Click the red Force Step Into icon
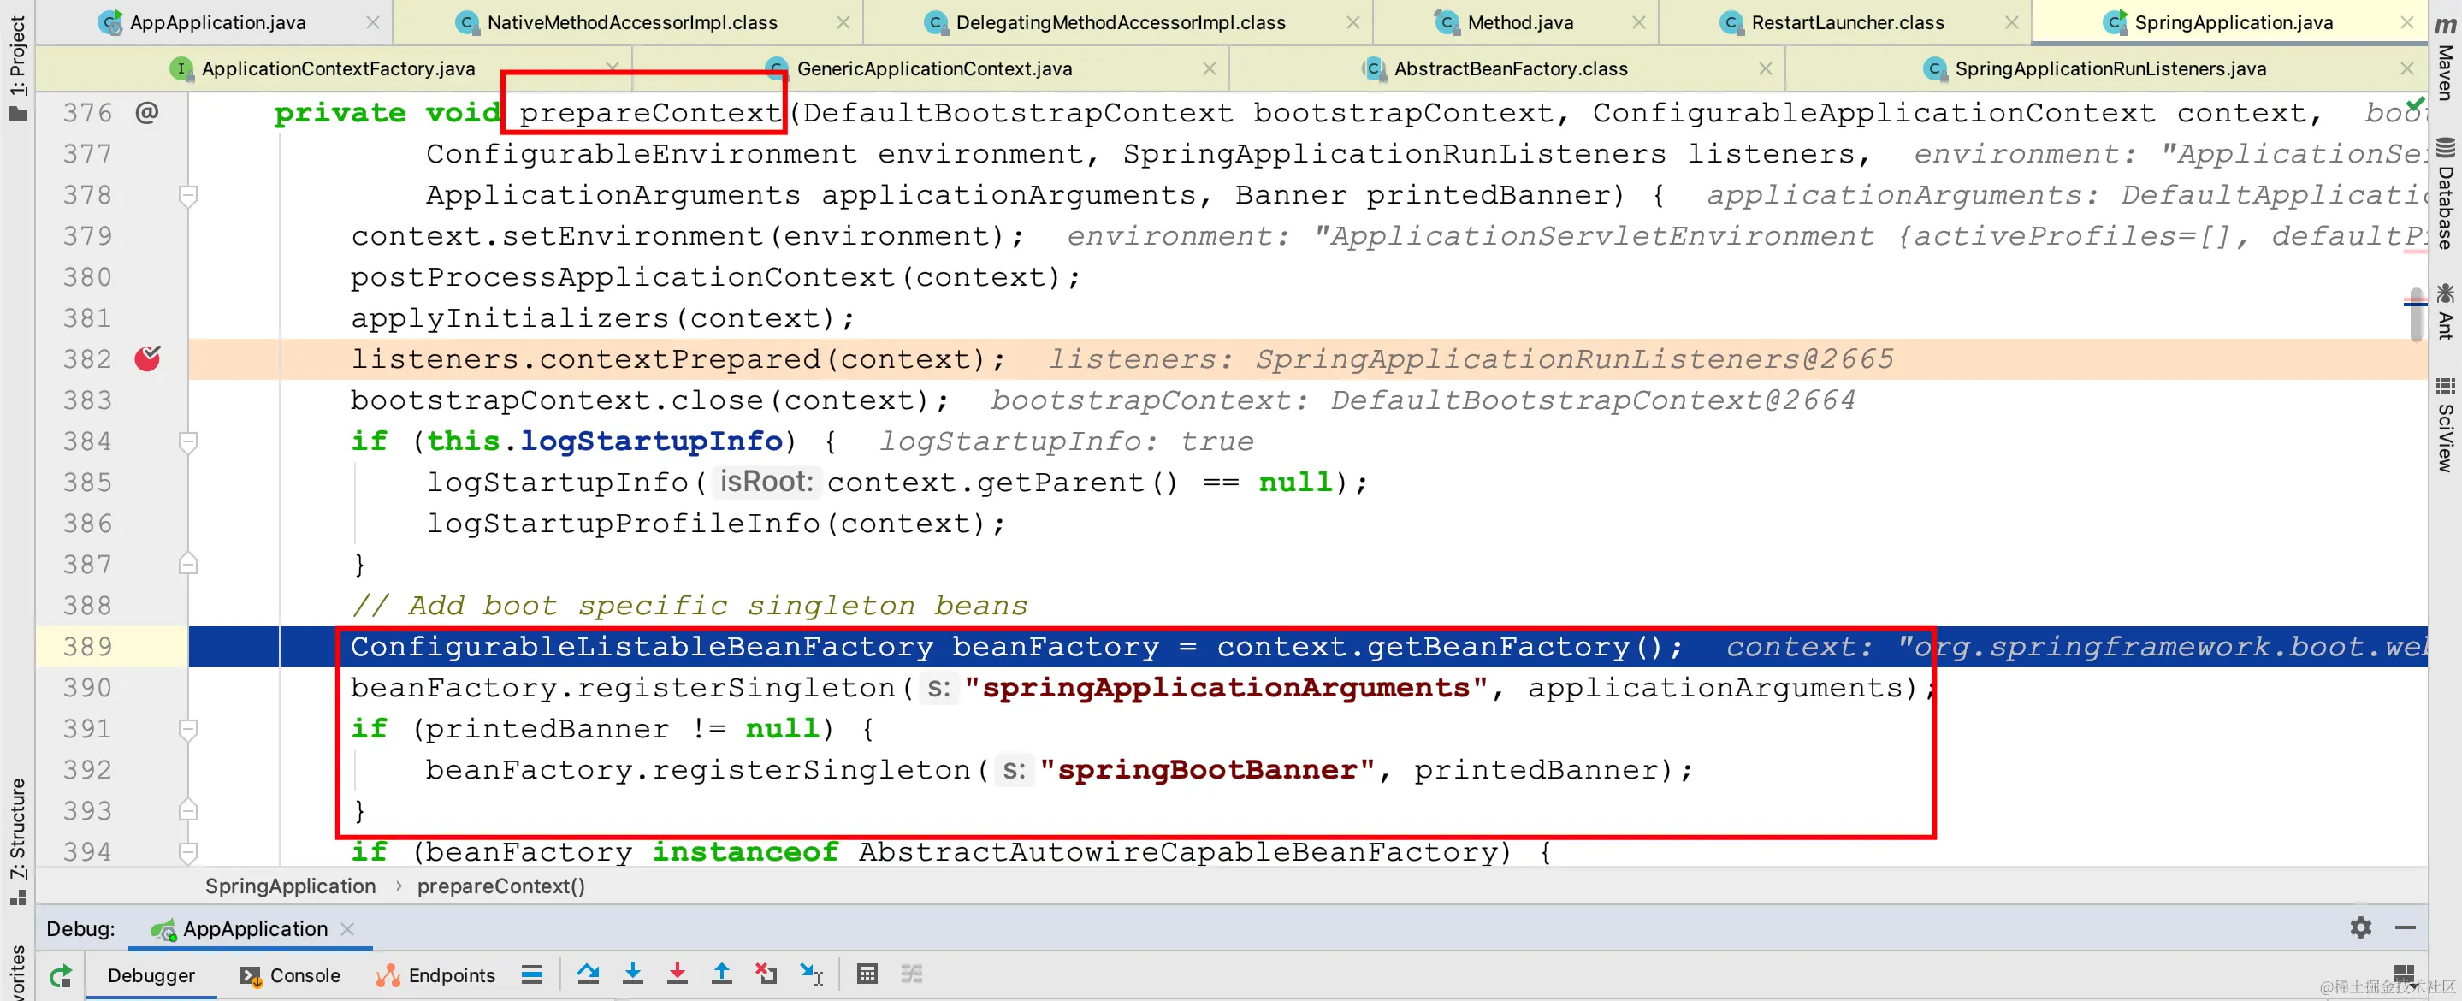2462x1001 pixels. click(x=677, y=974)
